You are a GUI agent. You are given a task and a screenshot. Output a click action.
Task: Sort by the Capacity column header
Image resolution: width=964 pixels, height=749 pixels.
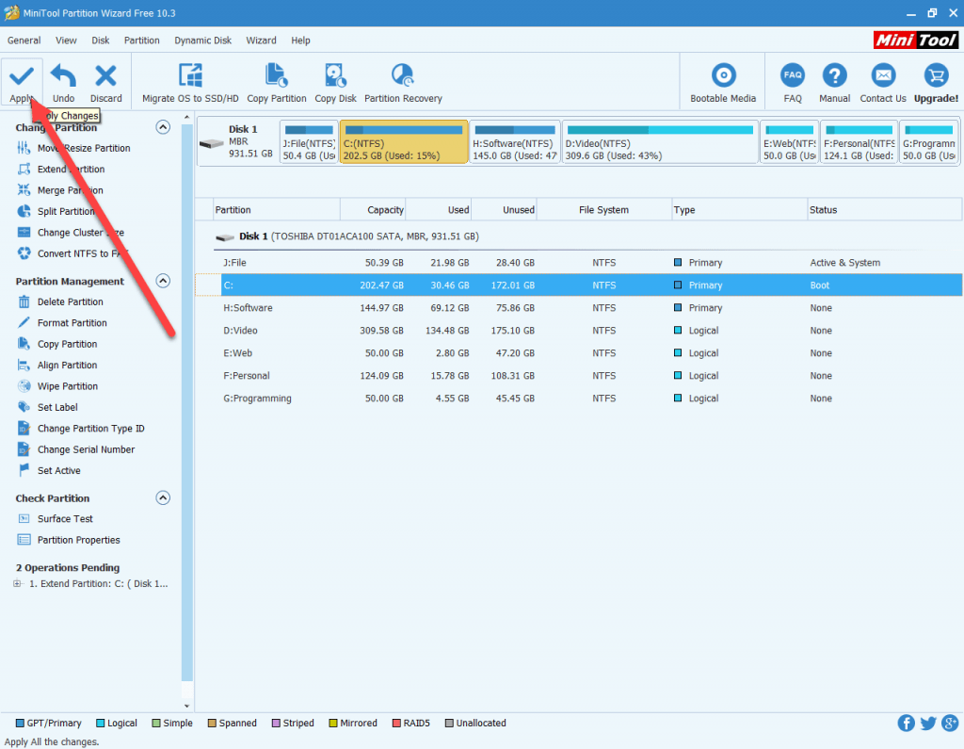click(374, 210)
